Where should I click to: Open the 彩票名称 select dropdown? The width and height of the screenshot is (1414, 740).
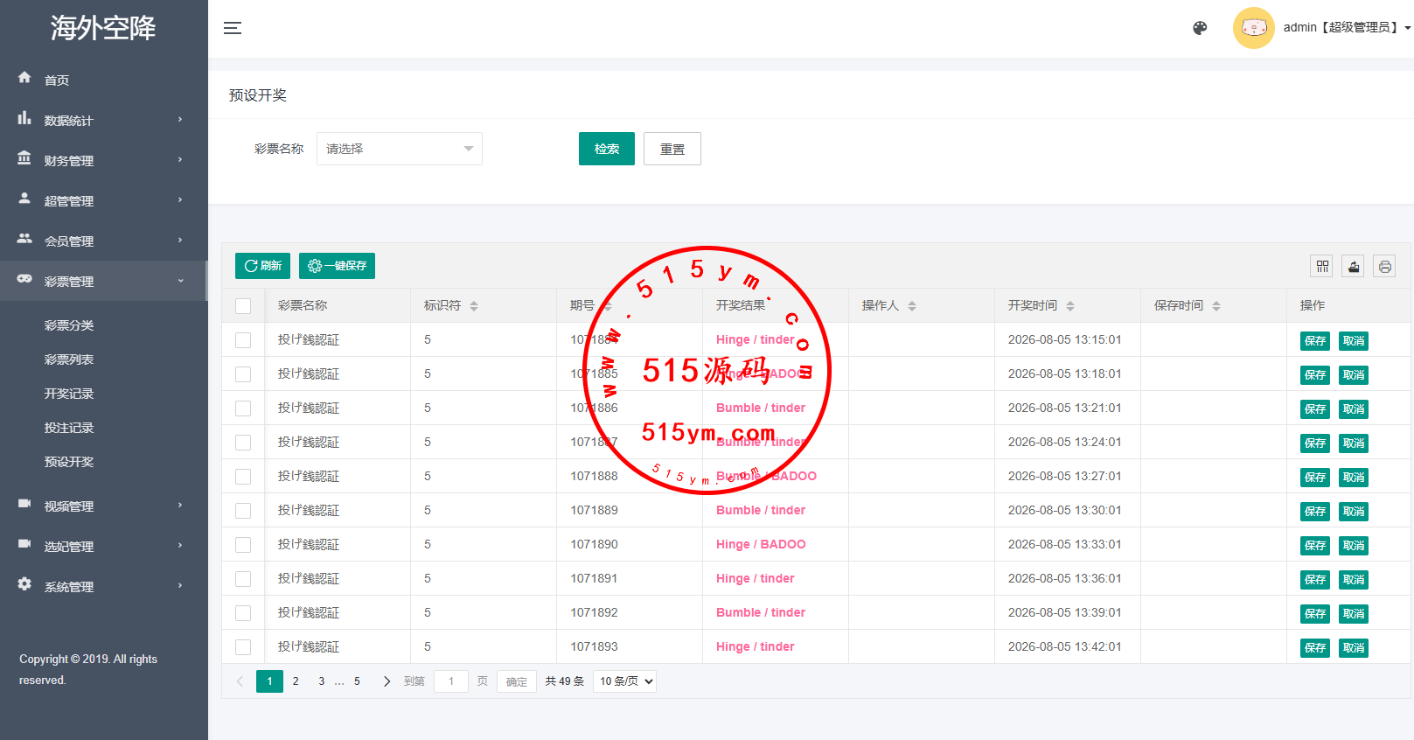400,149
